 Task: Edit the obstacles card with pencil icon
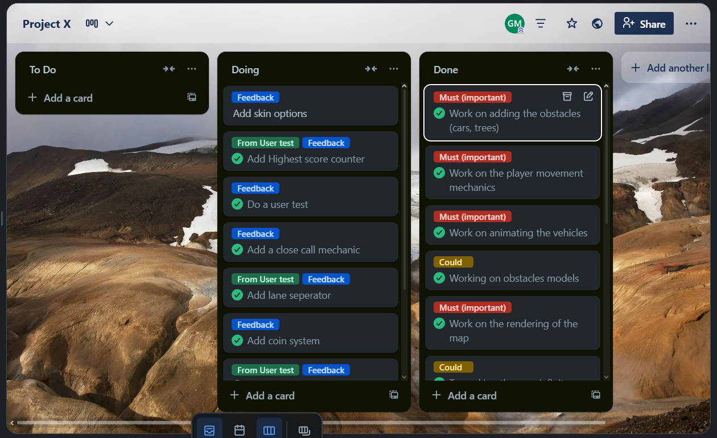588,97
